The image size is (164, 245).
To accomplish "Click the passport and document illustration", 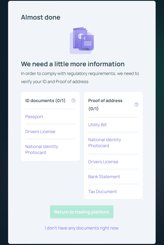I will (82, 40).
